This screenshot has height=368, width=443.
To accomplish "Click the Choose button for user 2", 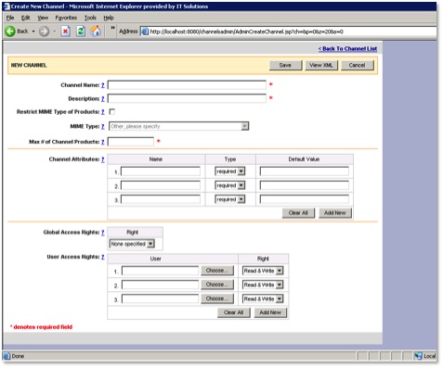I will pyautogui.click(x=217, y=285).
